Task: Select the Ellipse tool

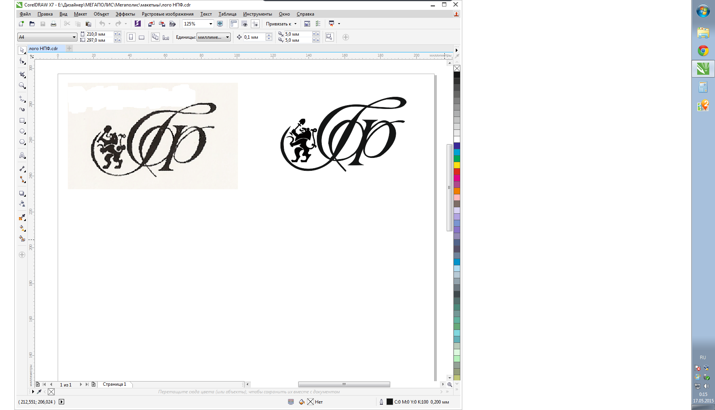Action: pos(22,131)
